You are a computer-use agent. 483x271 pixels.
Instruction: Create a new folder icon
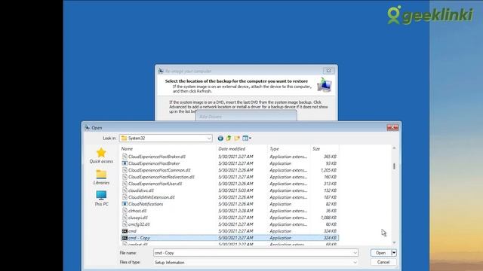pyautogui.click(x=237, y=139)
